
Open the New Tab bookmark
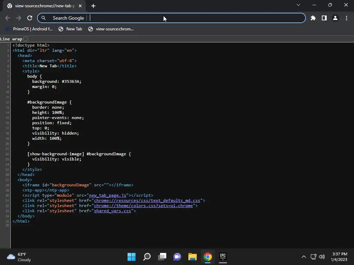point(70,29)
